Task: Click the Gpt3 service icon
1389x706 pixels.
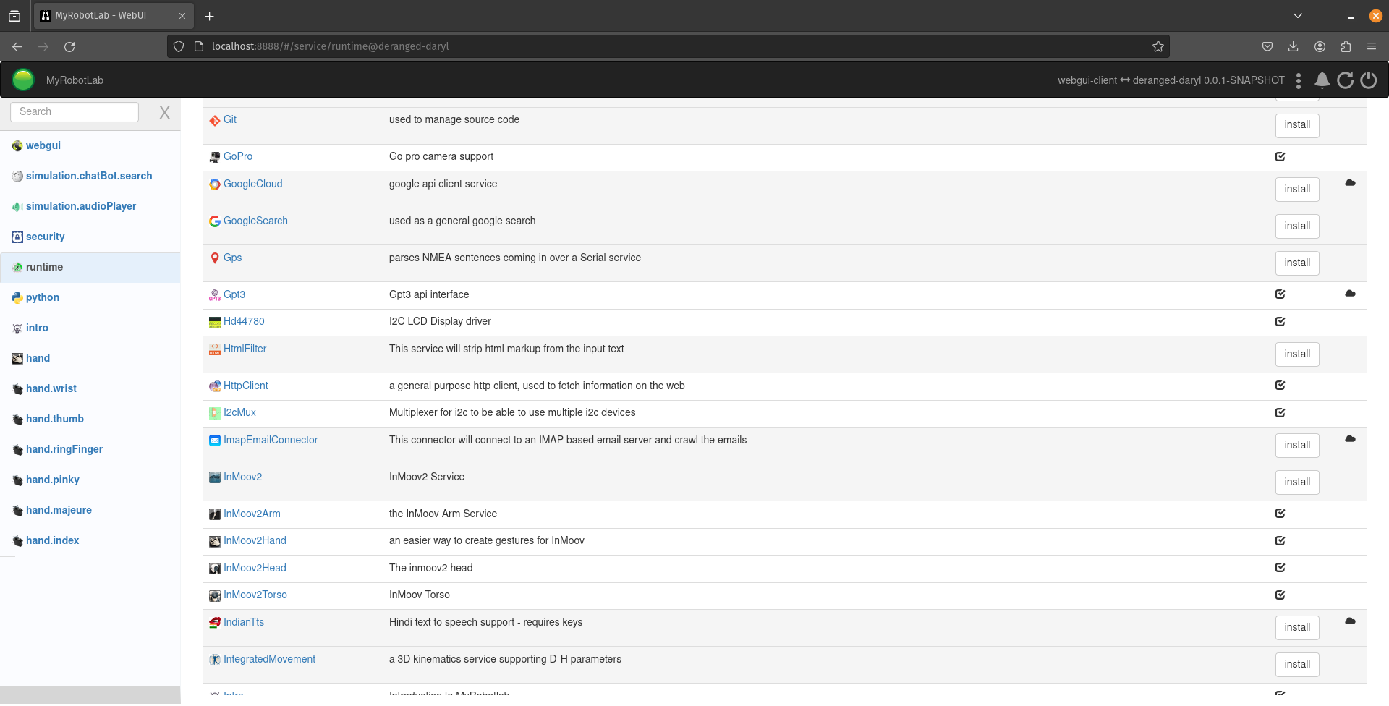Action: point(215,296)
